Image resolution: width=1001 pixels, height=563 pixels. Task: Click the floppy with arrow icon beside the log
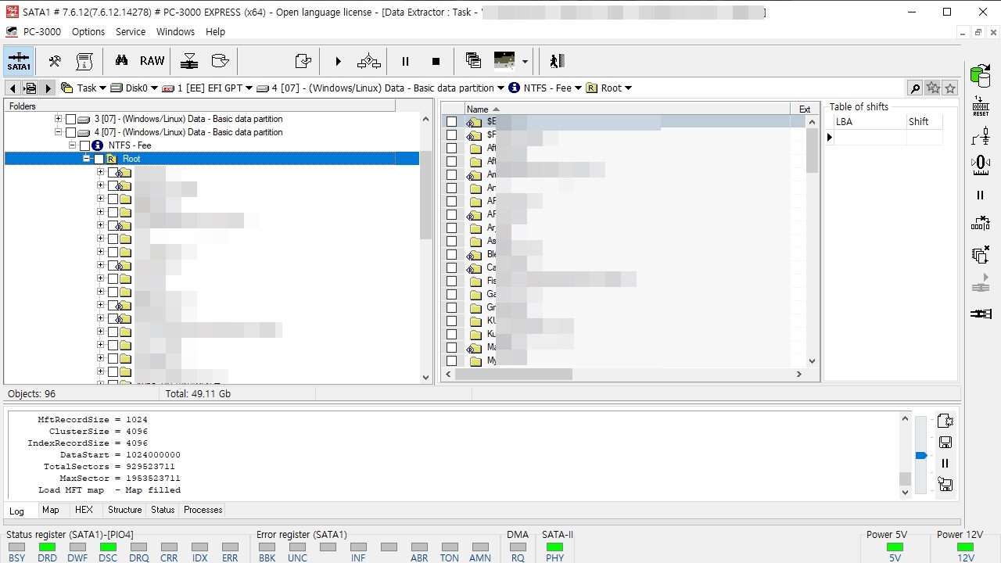click(x=945, y=484)
